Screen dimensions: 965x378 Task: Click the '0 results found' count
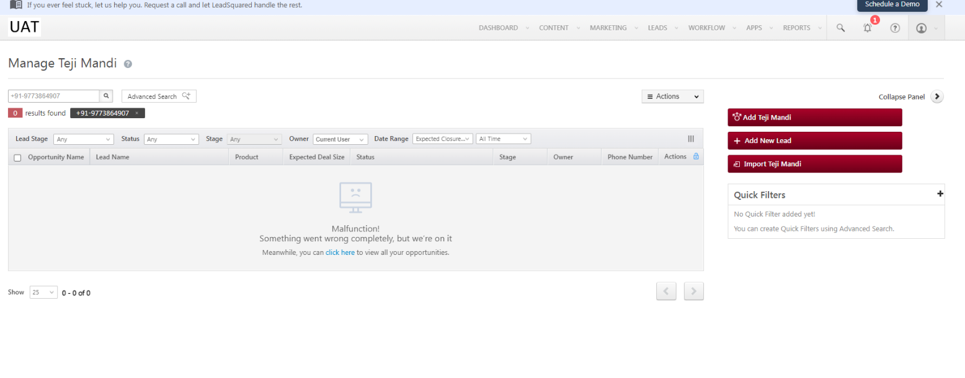tap(37, 113)
